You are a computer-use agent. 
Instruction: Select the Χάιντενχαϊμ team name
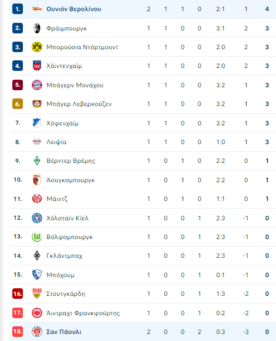click(64, 66)
